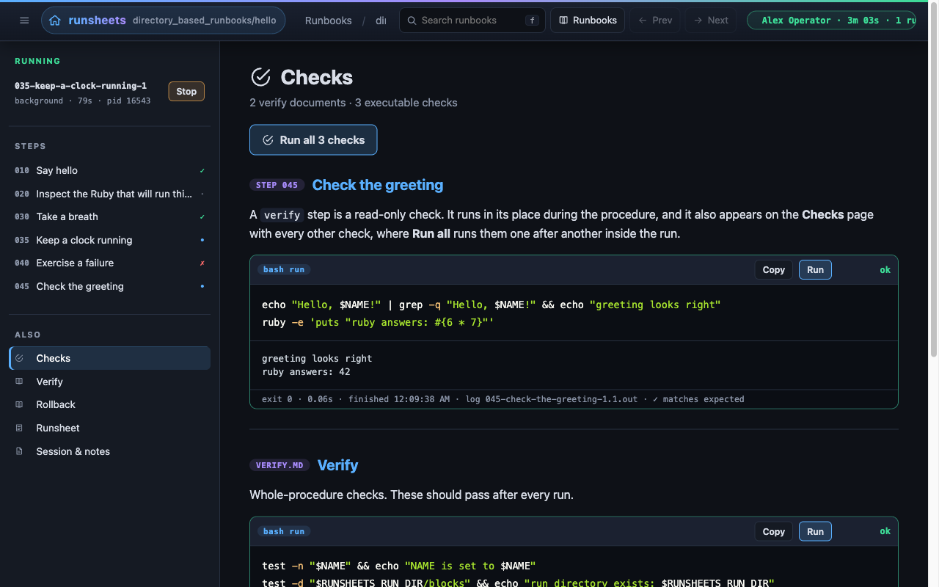The image size is (939, 587).
Task: Run the Check the greeting bash block
Action: [x=815, y=270]
